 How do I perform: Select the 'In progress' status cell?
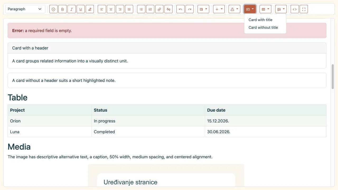tap(148, 121)
